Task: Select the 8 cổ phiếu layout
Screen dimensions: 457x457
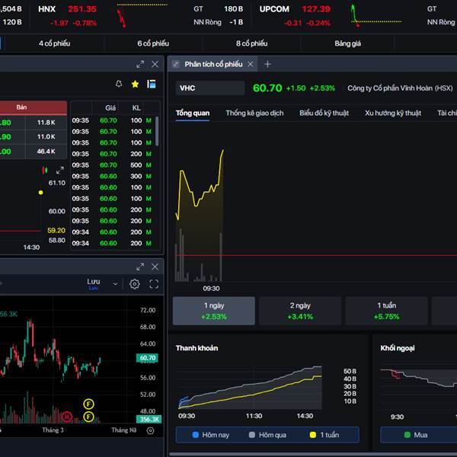Action: tap(251, 43)
